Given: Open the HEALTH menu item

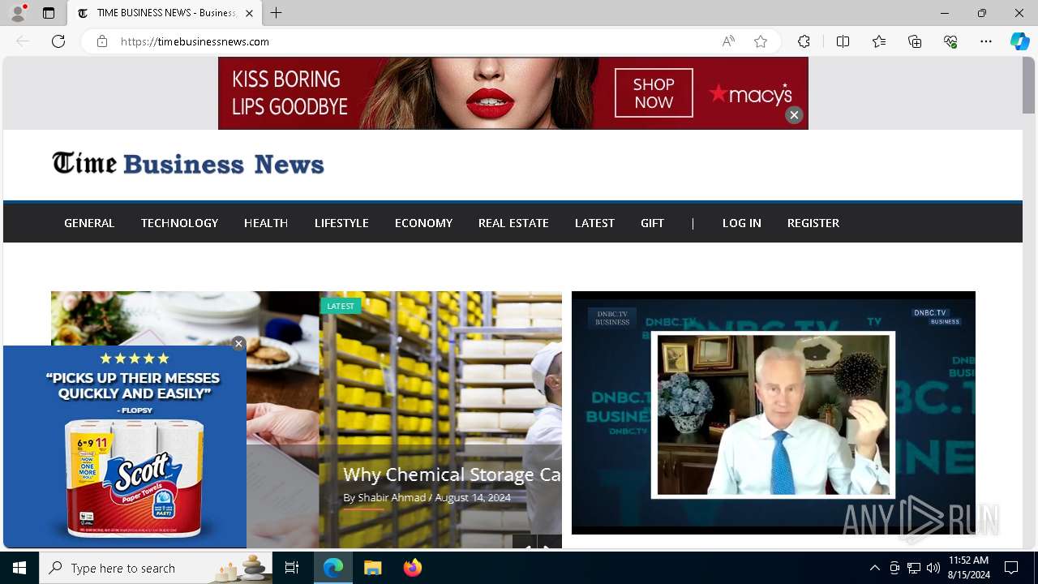Looking at the screenshot, I should coord(266,223).
